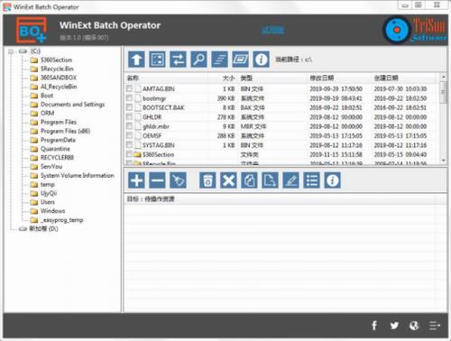This screenshot has width=451, height=341.
Task: Select the ORM folder in tree
Action: point(47,113)
